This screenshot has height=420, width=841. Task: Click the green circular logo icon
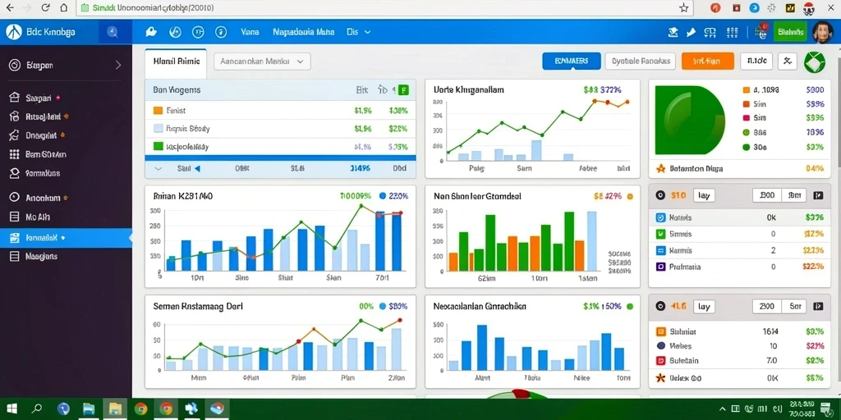coord(814,62)
